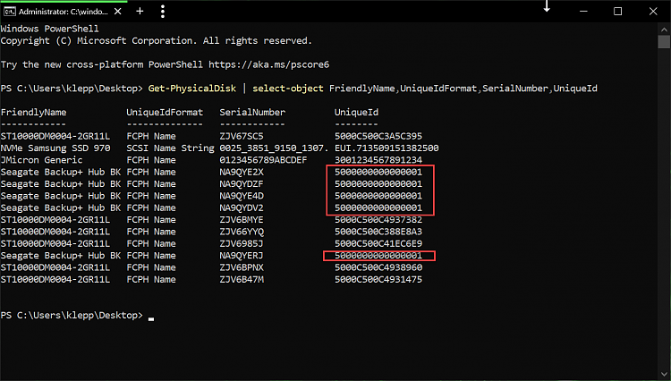Click the terminal icon in the tab
671x381 pixels.
pos(10,12)
